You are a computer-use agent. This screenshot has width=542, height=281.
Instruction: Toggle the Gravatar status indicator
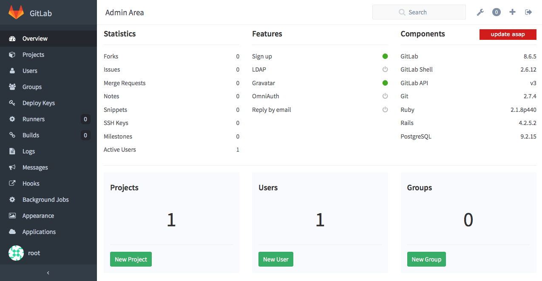(385, 83)
